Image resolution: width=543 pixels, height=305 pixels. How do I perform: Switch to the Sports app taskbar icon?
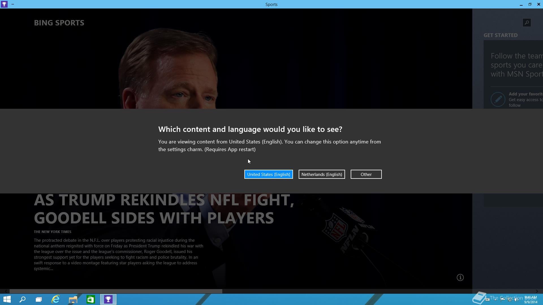(x=108, y=299)
